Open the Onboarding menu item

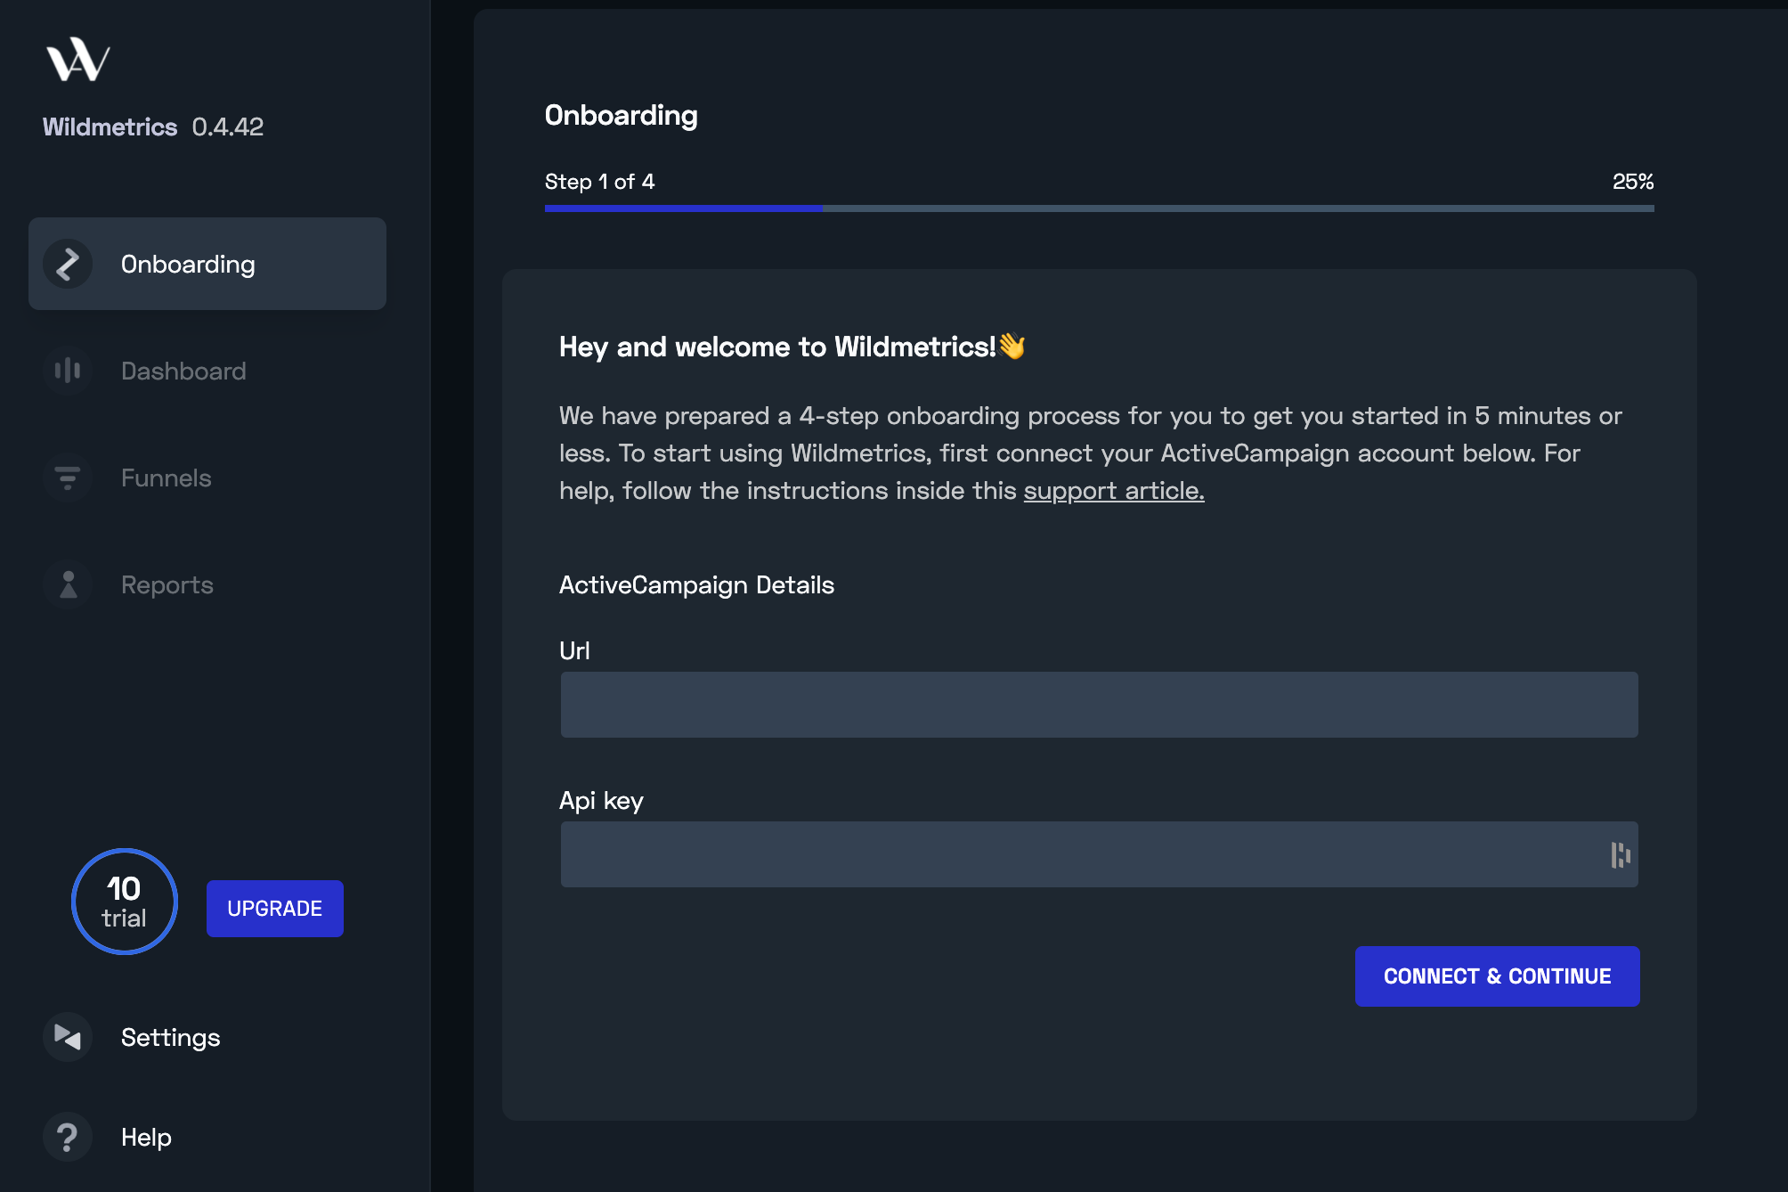207,264
